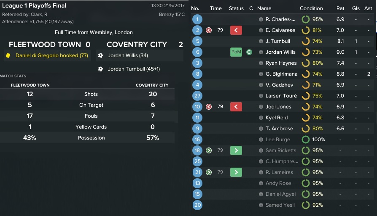This screenshot has width=377, height=216.
Task: Click the PoM badge for Jordan Willis
Action: [x=236, y=52]
